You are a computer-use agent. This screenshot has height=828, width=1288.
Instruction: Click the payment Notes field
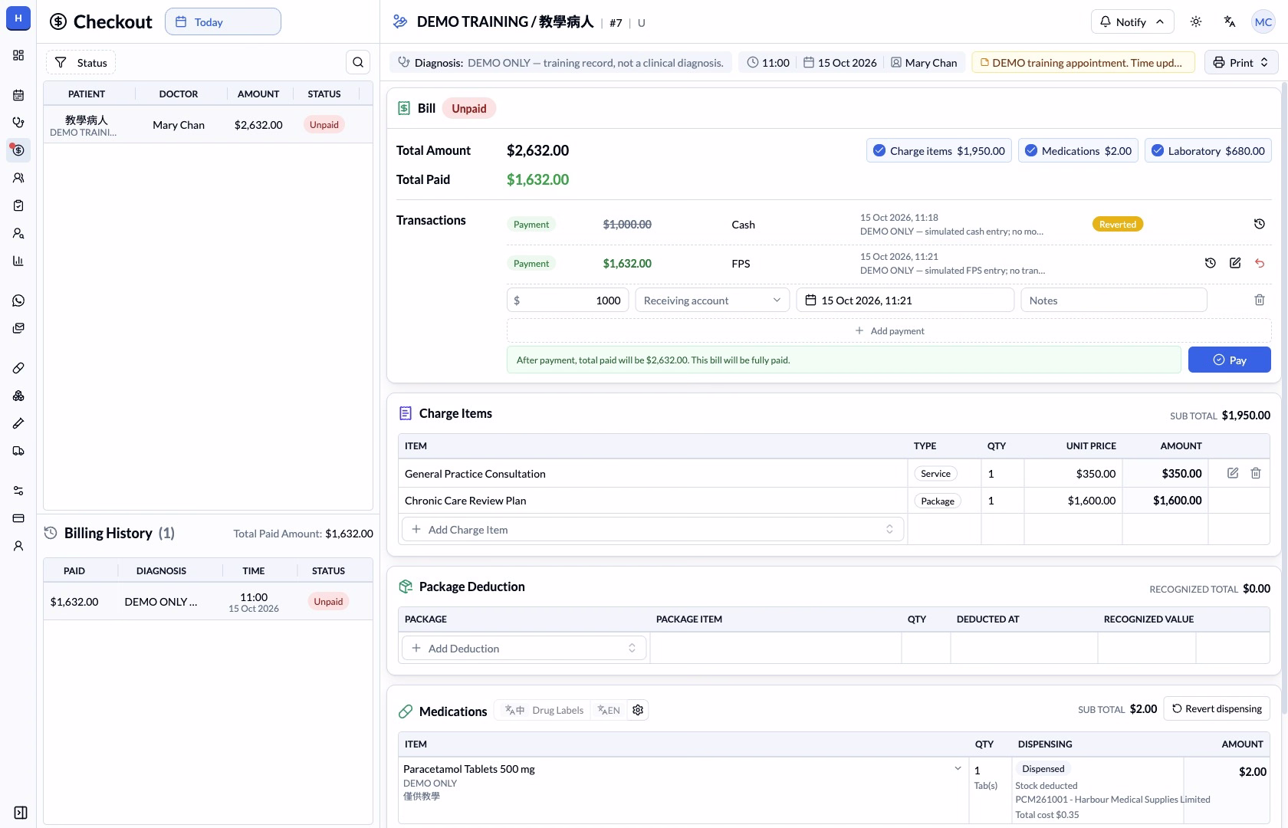[1113, 300]
